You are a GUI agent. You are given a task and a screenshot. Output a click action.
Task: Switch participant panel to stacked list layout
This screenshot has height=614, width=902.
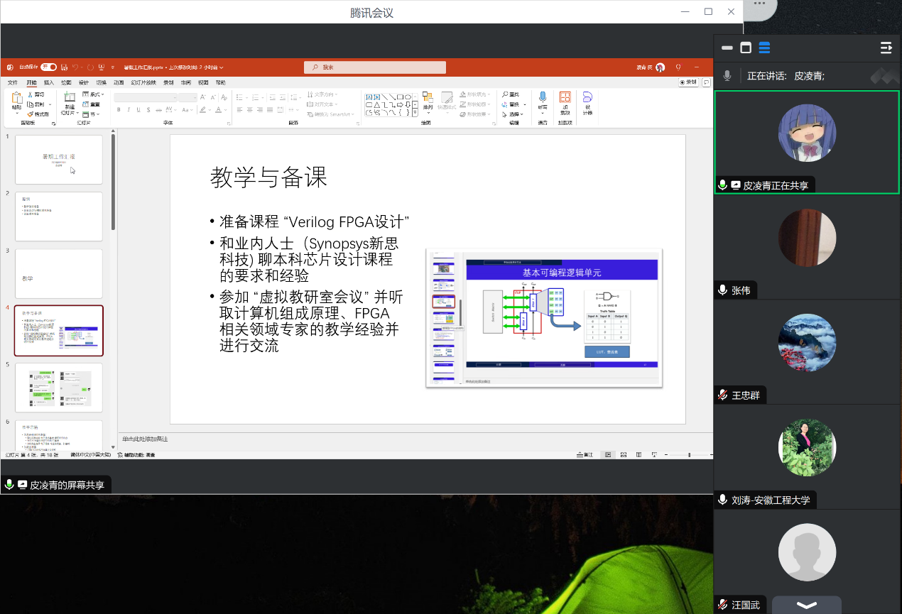pos(764,48)
